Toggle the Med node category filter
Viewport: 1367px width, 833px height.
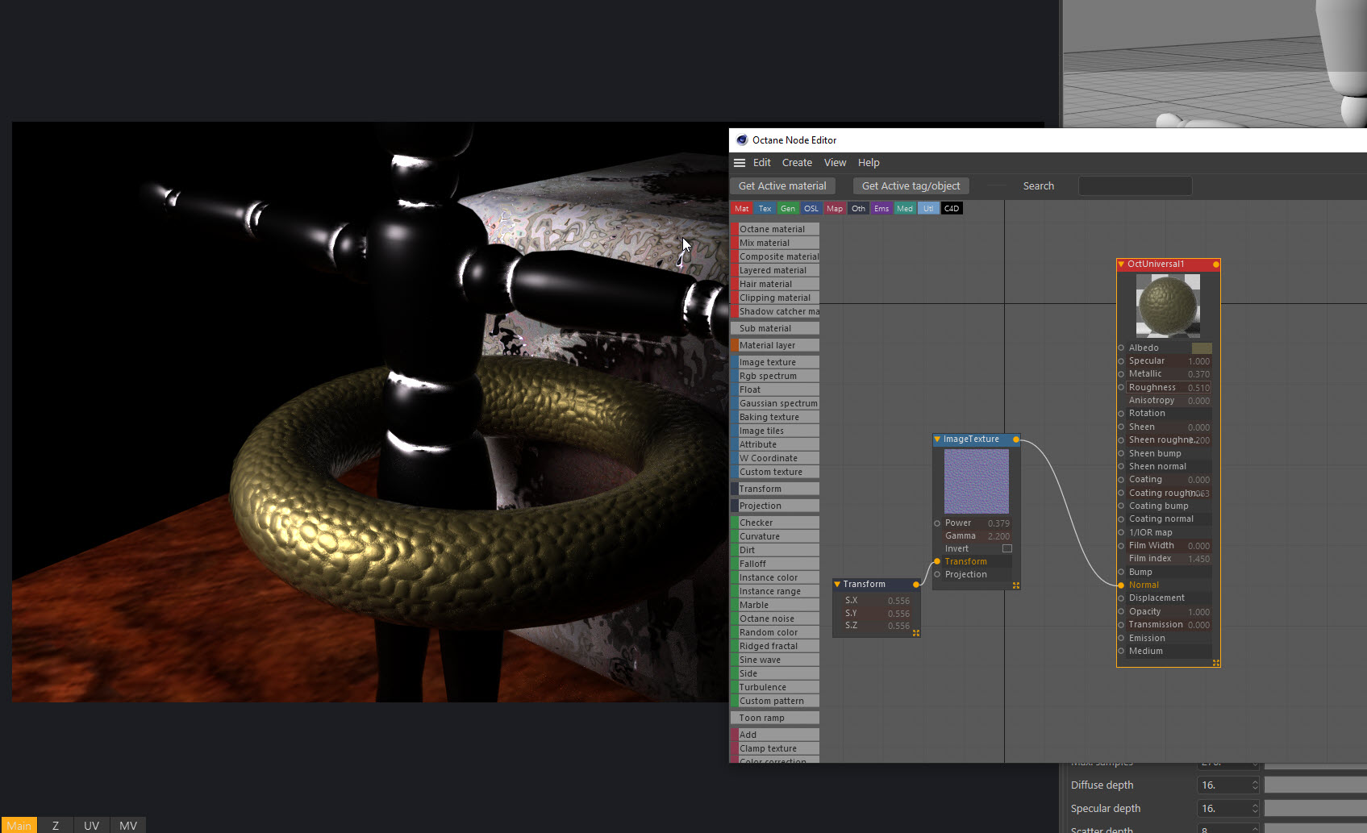click(x=905, y=209)
